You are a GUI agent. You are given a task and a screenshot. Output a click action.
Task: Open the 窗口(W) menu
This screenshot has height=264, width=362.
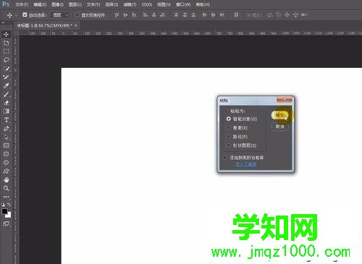tap(183, 4)
